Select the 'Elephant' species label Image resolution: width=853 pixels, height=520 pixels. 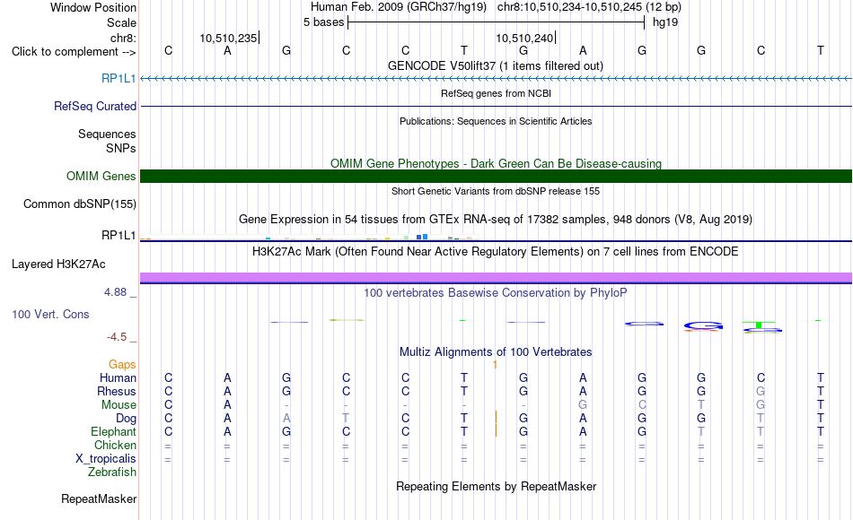(x=113, y=431)
